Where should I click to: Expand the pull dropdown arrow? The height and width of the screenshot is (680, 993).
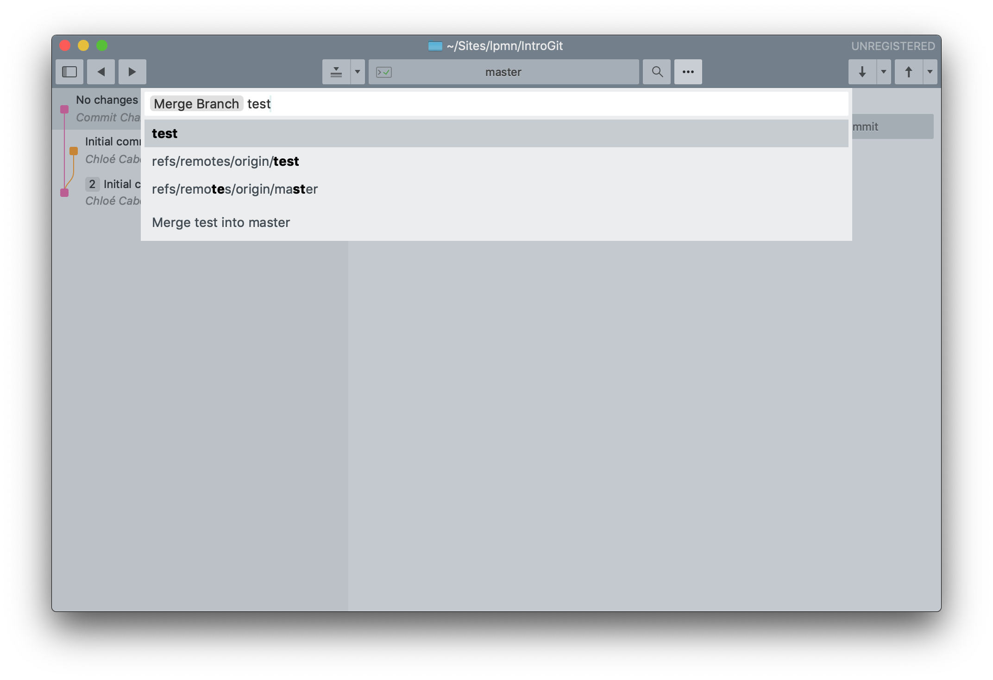point(883,71)
